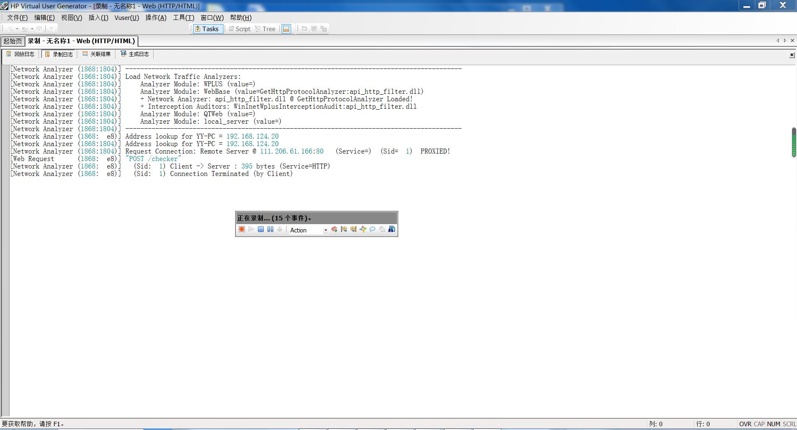Insert end transaction via clock icon

click(x=353, y=230)
